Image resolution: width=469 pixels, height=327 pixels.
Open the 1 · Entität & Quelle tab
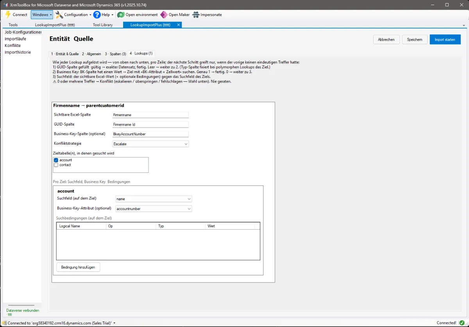(x=65, y=54)
